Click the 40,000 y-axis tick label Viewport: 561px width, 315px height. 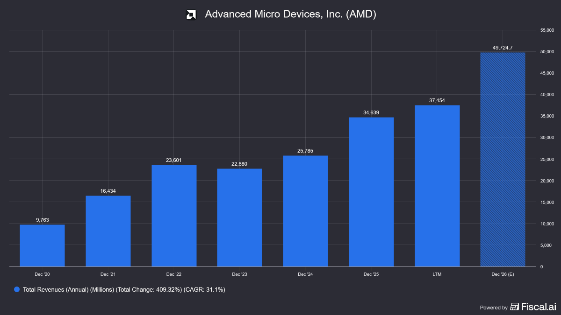tap(547, 94)
